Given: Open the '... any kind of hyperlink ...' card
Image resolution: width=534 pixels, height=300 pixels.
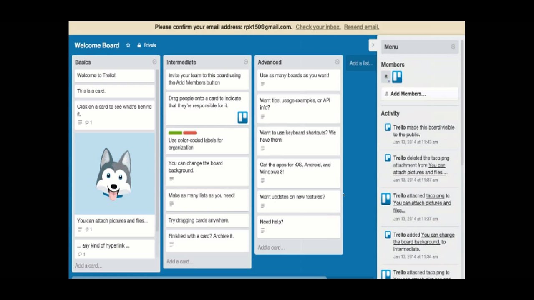Looking at the screenshot, I should (x=114, y=249).
